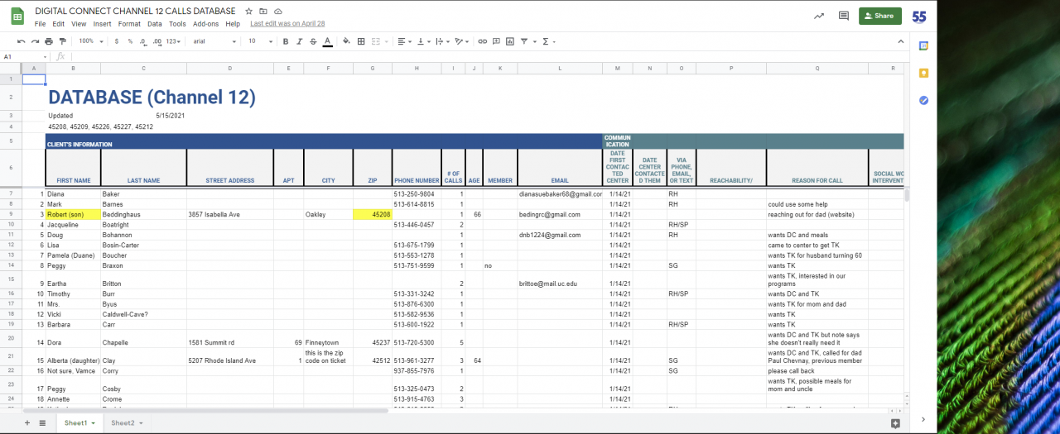Open comment history speech bubble

coord(844,16)
